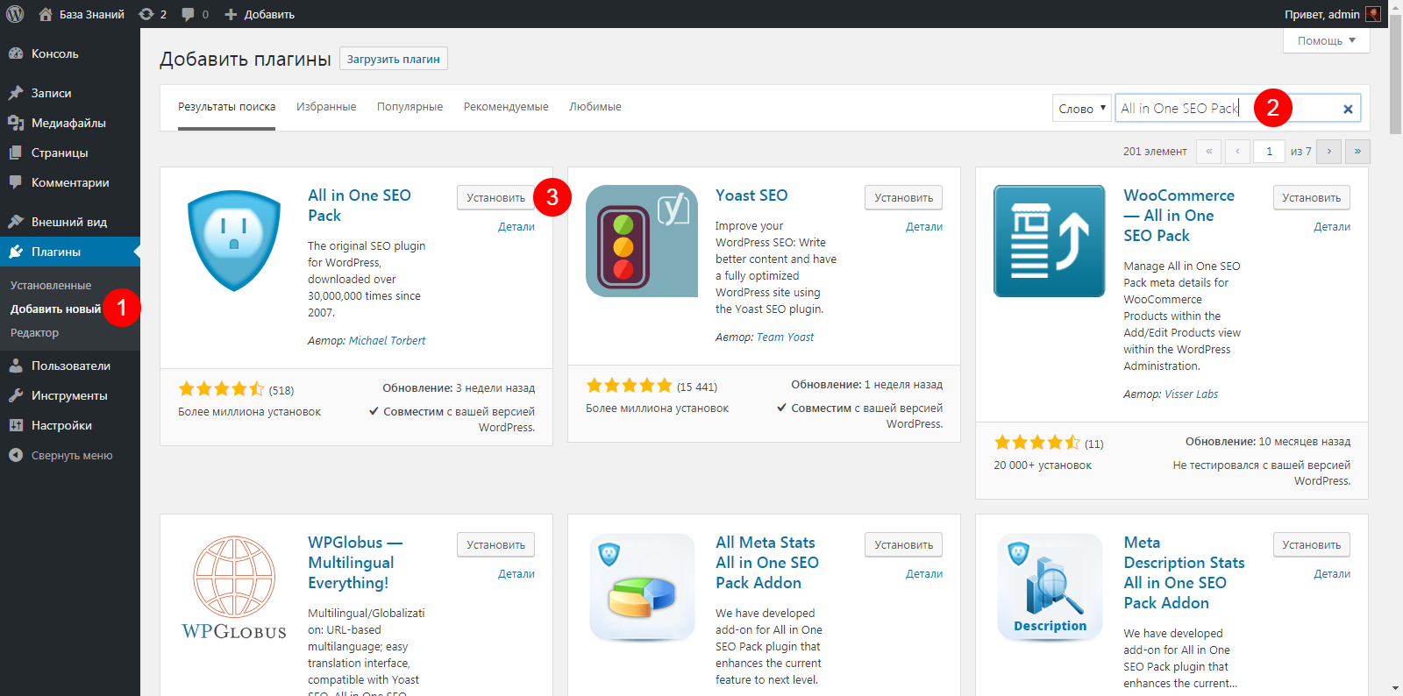Viewport: 1403px width, 696px height.
Task: Click Загрузить плагин button
Action: [394, 59]
